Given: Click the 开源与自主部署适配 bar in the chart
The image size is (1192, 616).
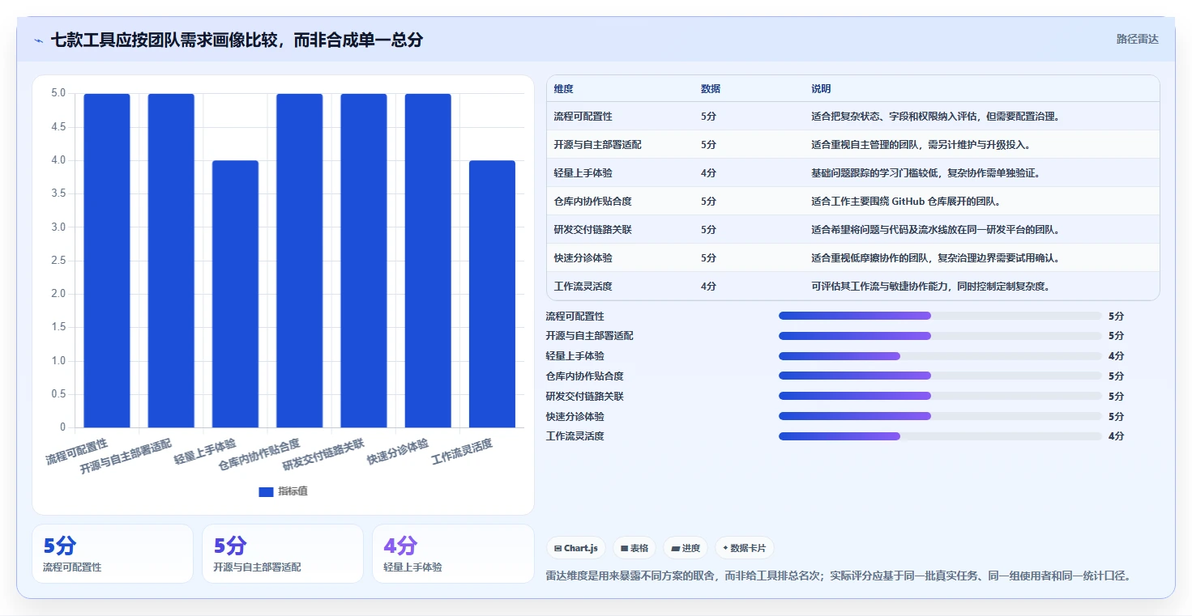Looking at the screenshot, I should click(171, 261).
